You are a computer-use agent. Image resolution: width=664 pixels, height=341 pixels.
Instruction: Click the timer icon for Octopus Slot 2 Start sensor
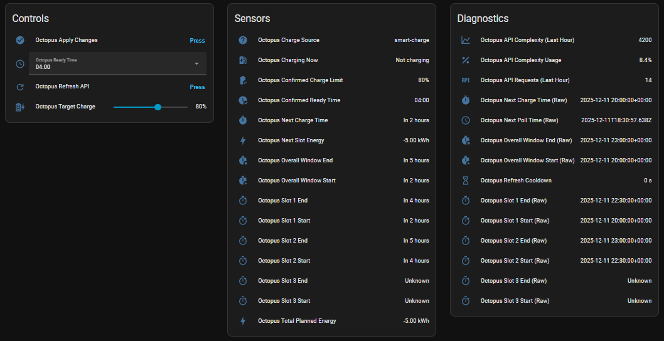(243, 261)
